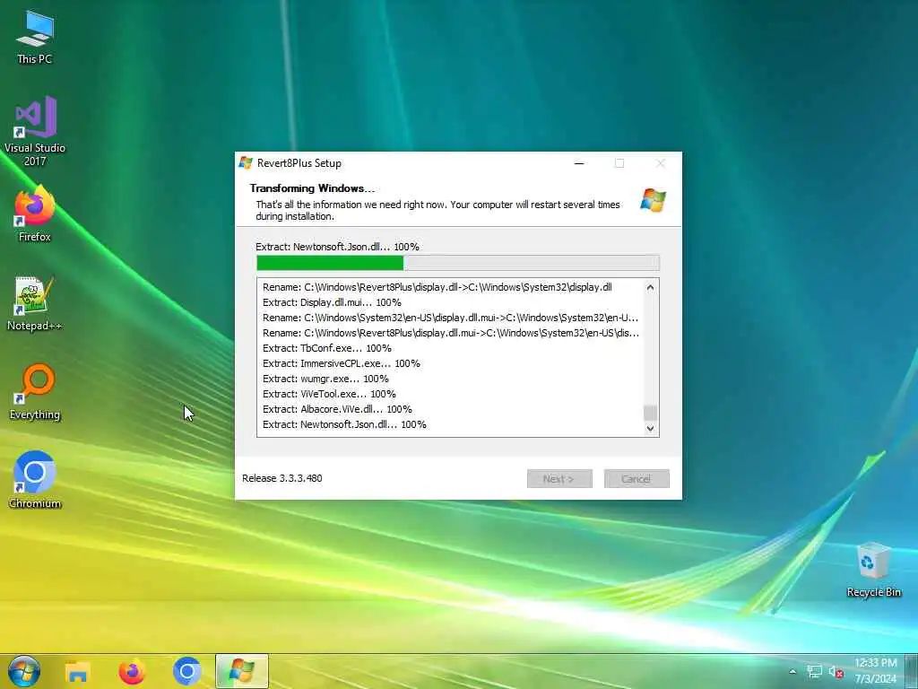Open the muted volume tray icon
Screen dimensions: 918x689
pyautogui.click(x=836, y=672)
